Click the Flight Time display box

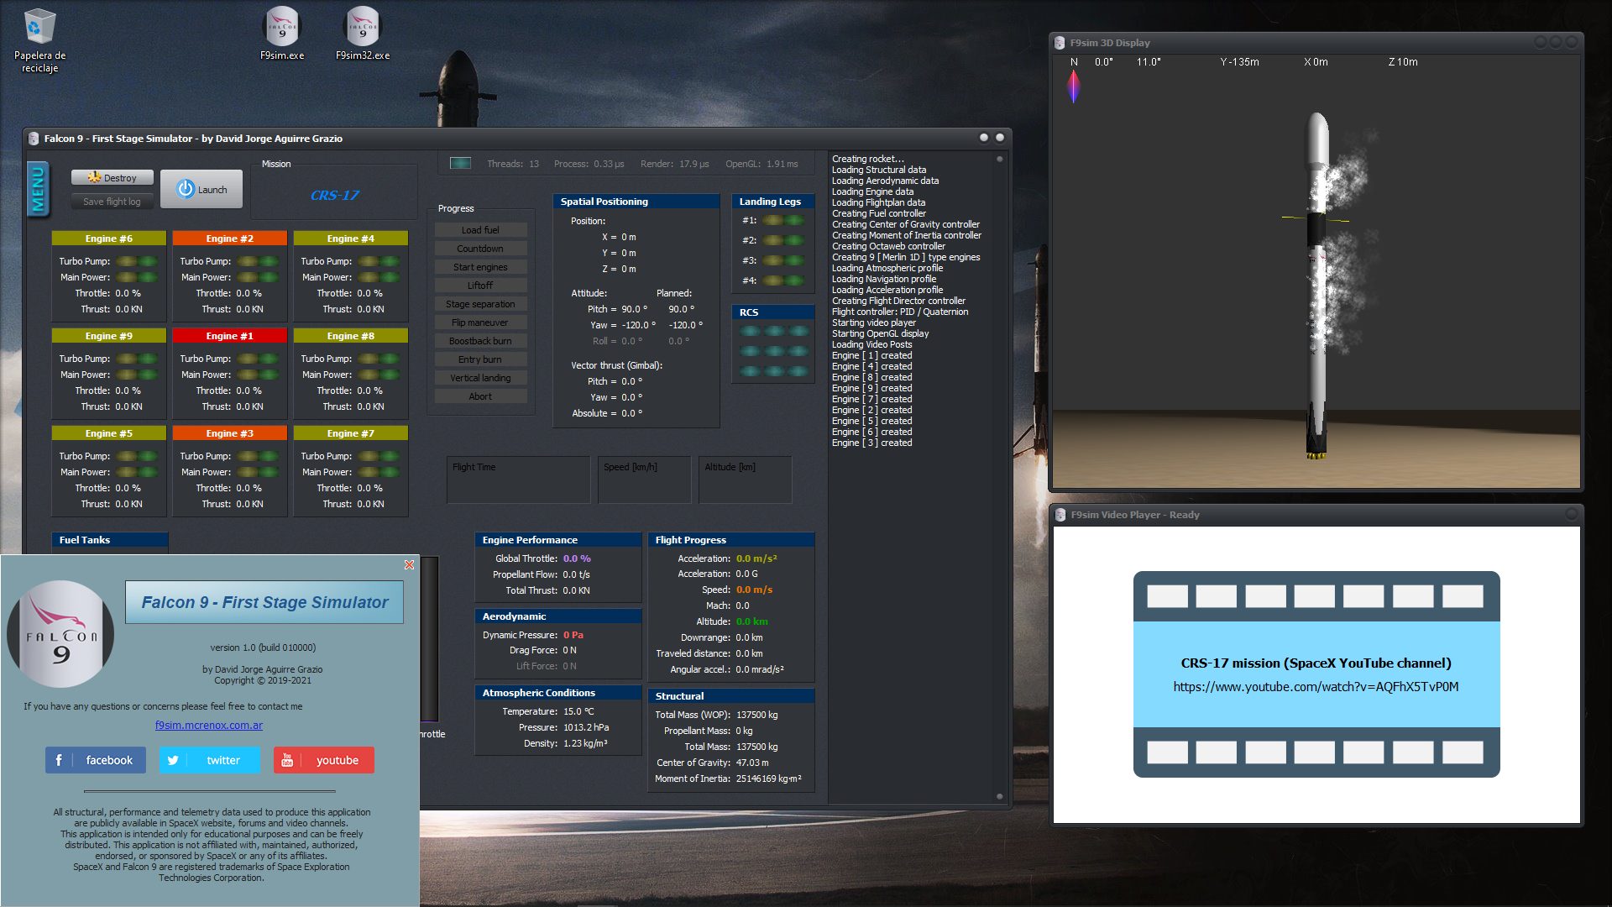click(518, 480)
